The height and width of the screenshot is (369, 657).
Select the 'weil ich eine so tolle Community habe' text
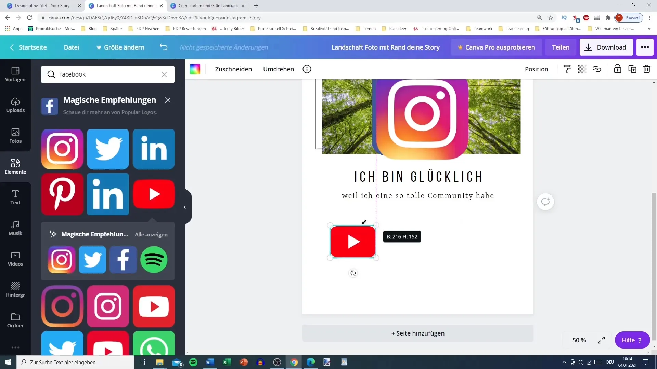coord(418,196)
